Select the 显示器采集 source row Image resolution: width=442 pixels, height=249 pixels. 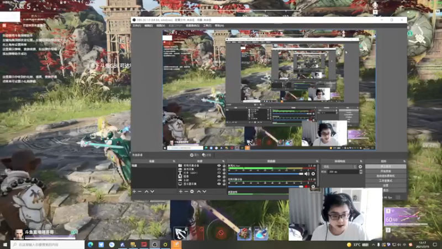(202, 184)
